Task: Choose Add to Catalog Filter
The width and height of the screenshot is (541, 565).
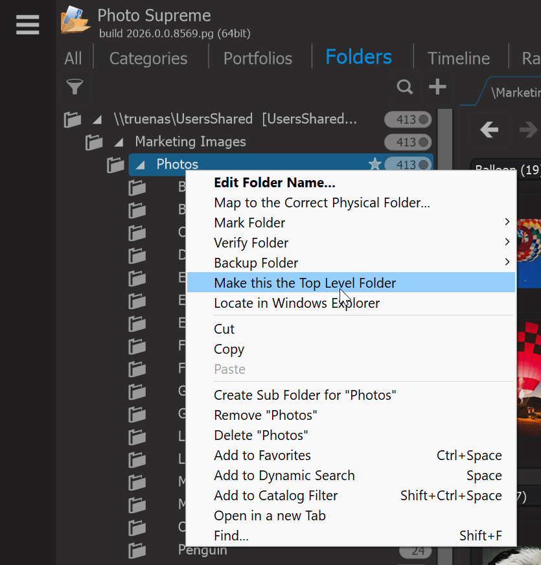Action: click(x=351, y=496)
